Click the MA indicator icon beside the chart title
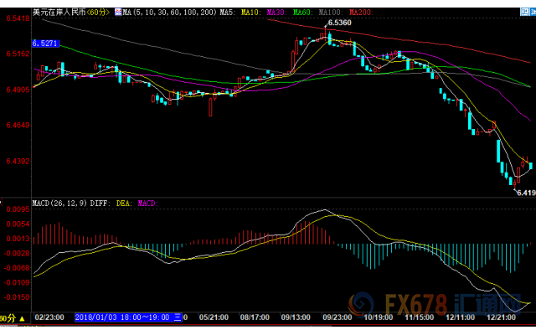The image size is (536, 335). click(118, 13)
